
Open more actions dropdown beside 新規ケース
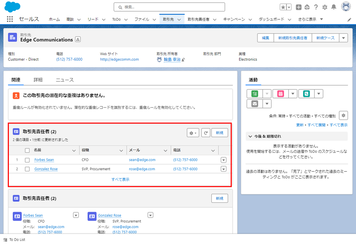click(x=344, y=38)
